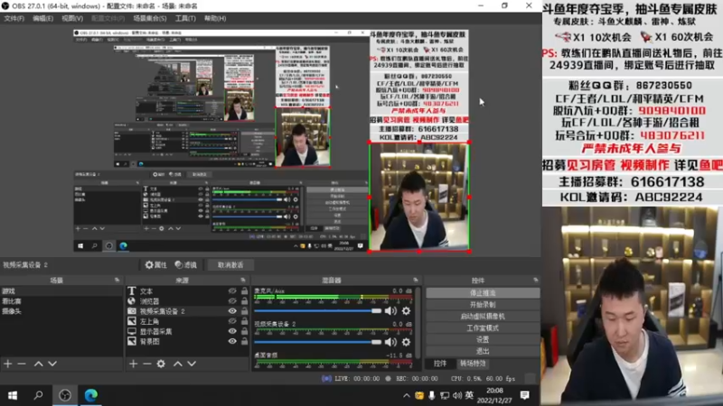The width and height of the screenshot is (723, 406).
Task: Click the 开始录制 button
Action: point(483,305)
